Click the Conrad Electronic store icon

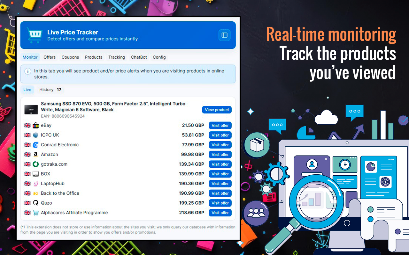pos(35,145)
